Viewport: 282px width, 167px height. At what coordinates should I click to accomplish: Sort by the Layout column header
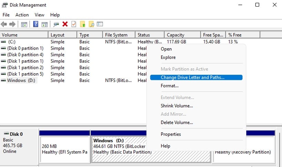[63, 35]
